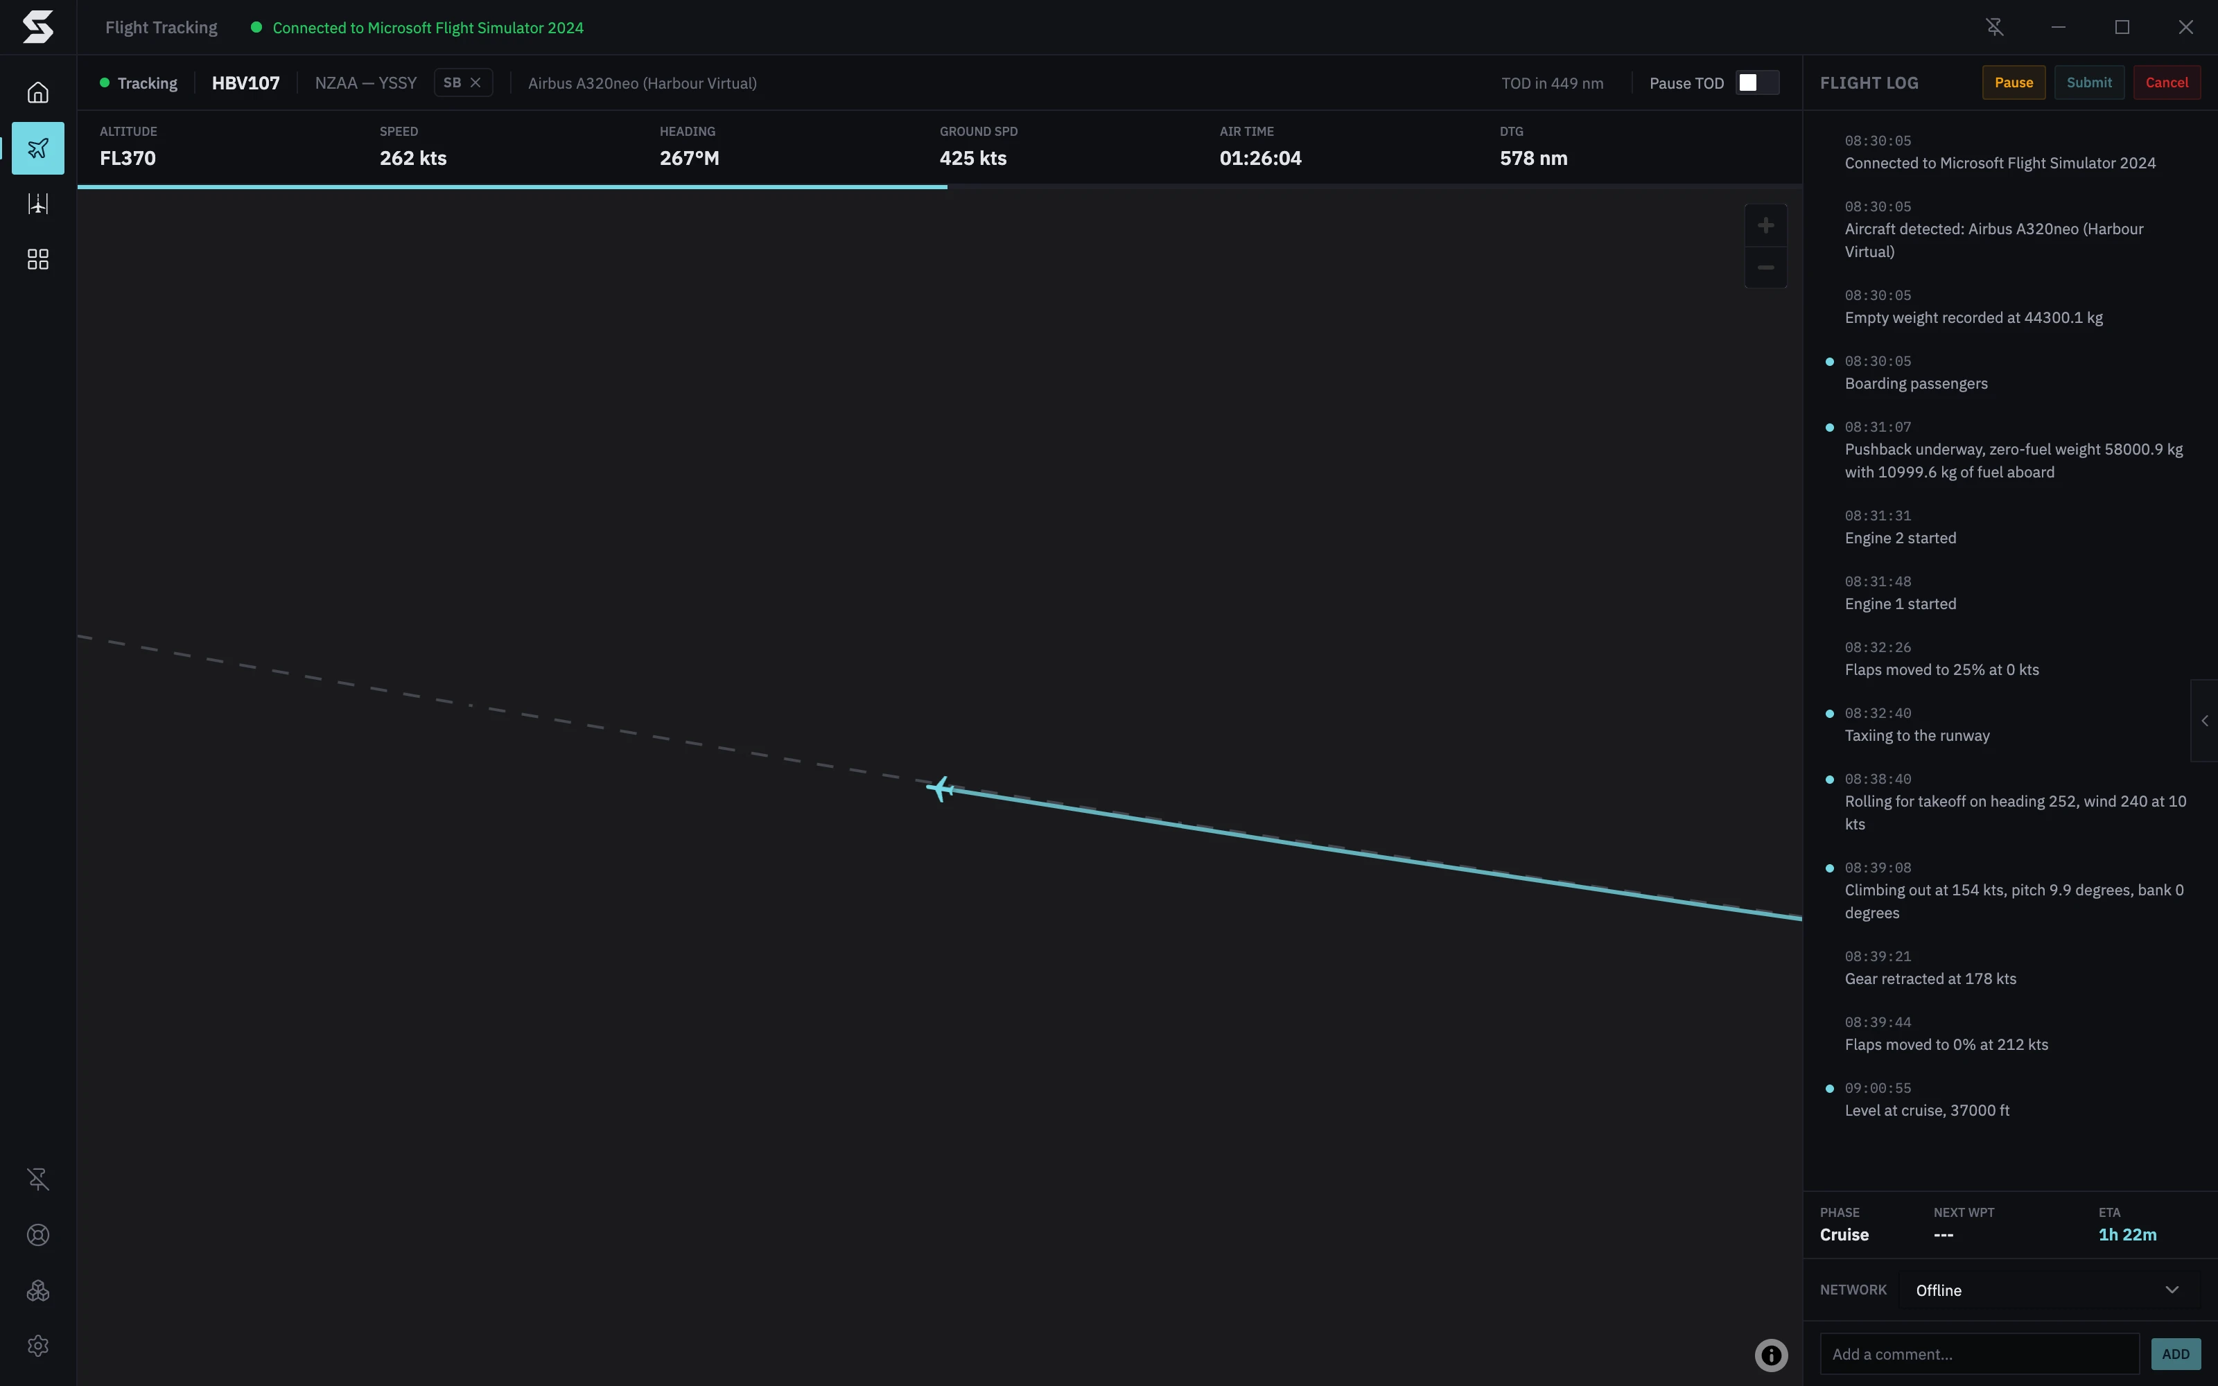
Task: Open the dashboard grid sidebar icon
Action: point(37,259)
